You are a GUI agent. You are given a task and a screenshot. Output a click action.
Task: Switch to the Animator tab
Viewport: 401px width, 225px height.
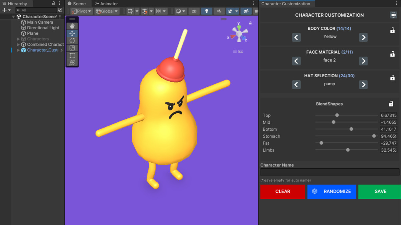(x=106, y=4)
